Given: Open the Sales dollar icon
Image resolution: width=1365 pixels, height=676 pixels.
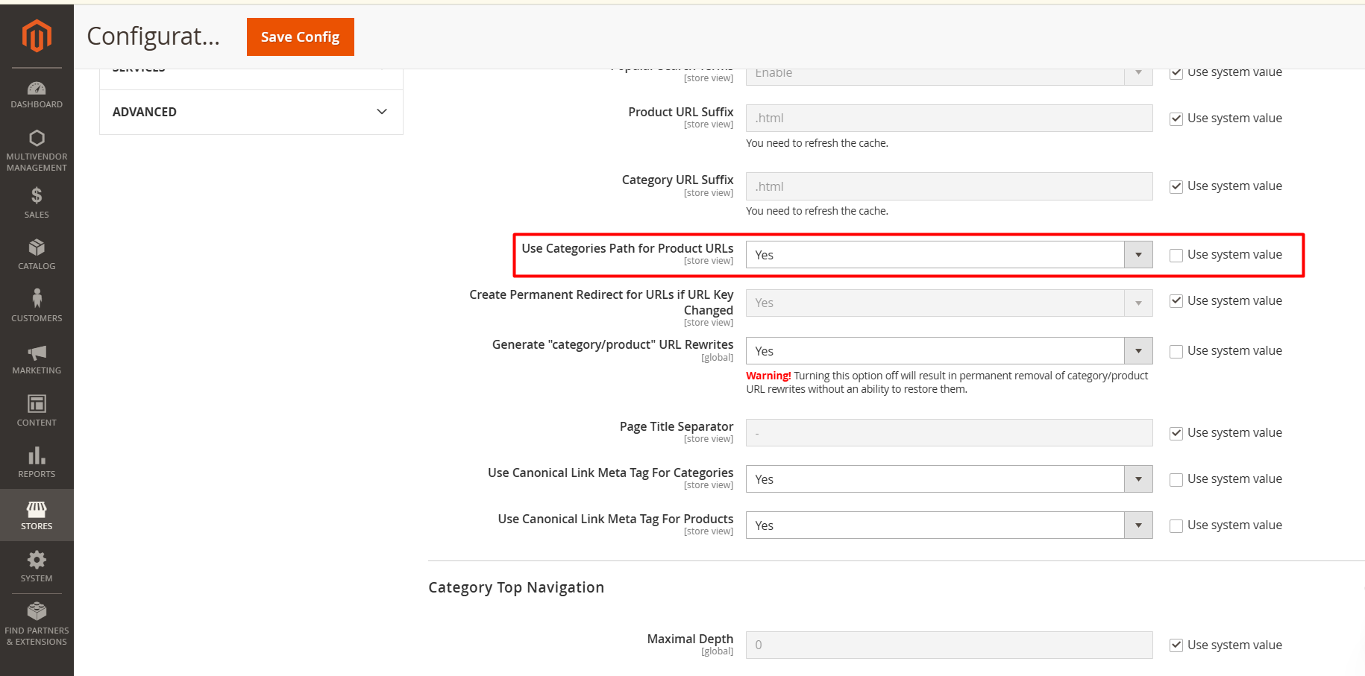Looking at the screenshot, I should [x=37, y=196].
